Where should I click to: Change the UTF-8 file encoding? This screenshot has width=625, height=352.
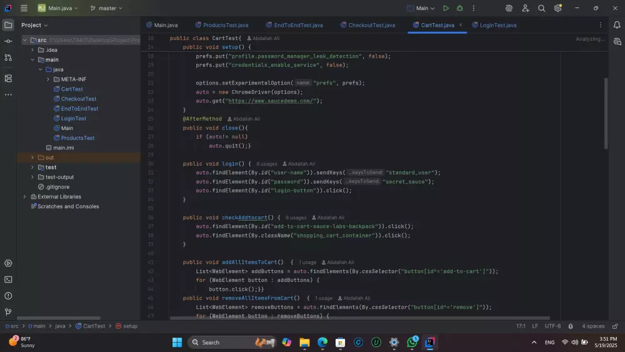point(552,326)
